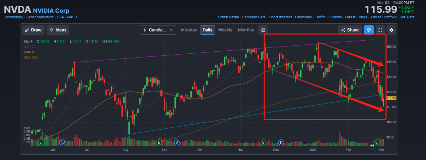Image resolution: width=426 pixels, height=160 pixels.
Task: Open the USA country link
Action: tap(60, 17)
